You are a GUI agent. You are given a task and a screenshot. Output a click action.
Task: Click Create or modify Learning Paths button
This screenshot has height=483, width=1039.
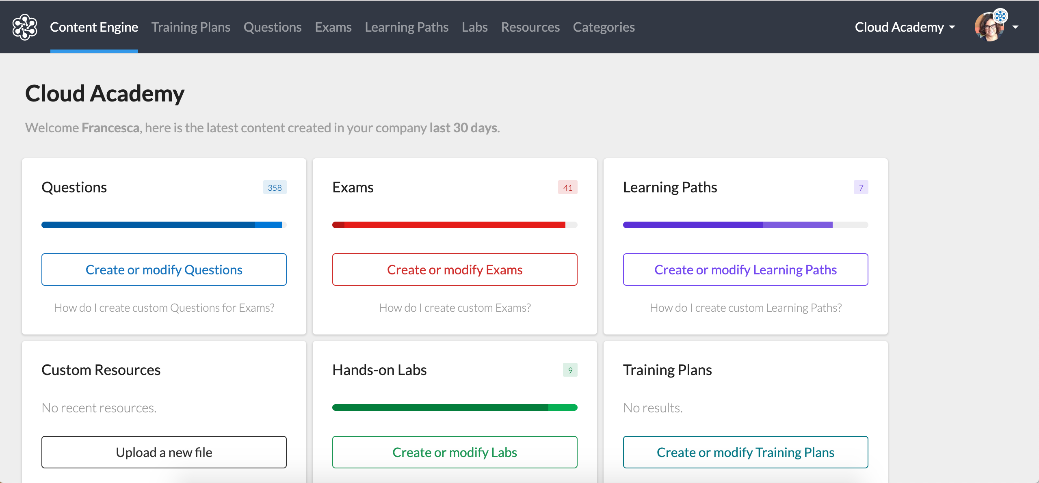coord(746,270)
